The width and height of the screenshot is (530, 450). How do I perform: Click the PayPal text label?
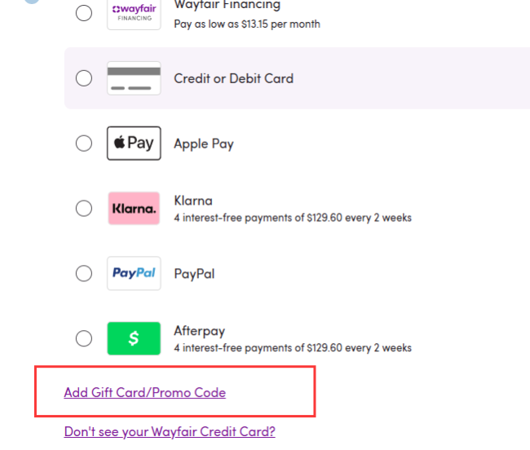pyautogui.click(x=194, y=274)
